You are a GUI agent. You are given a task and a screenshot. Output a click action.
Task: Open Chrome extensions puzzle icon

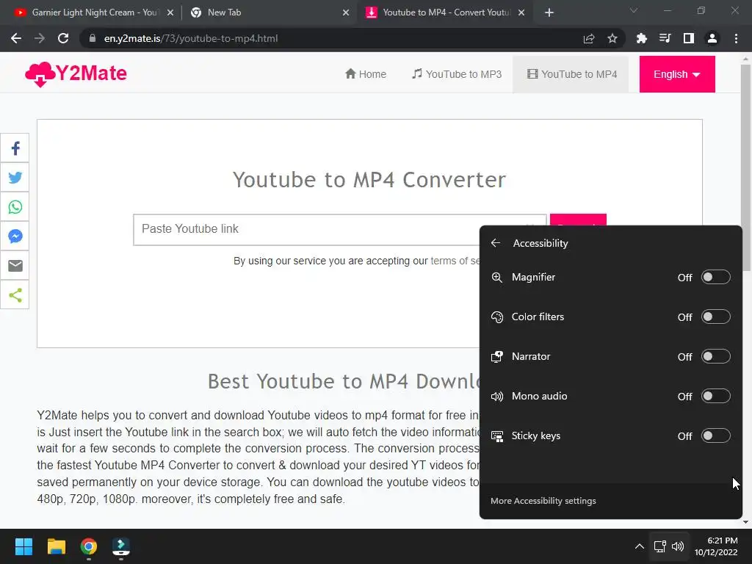point(641,38)
